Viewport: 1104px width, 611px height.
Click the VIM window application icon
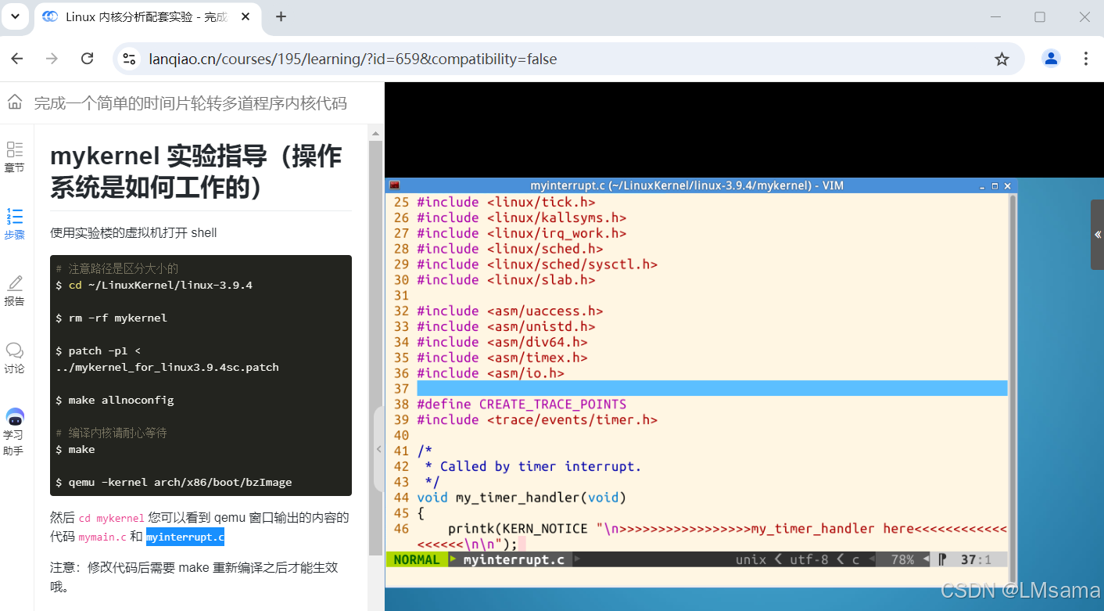pos(395,185)
